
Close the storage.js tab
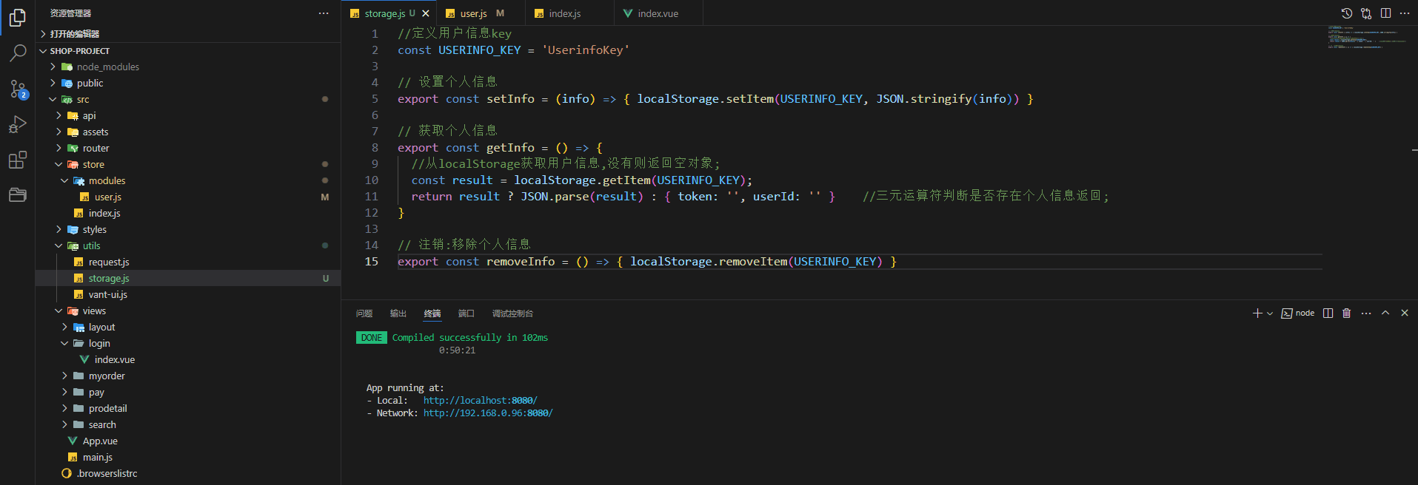426,13
